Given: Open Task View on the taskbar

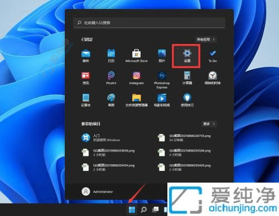Looking at the screenshot, I should [x=155, y=210].
